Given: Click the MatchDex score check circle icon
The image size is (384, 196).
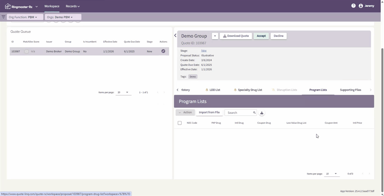Looking at the screenshot, I should click(27, 51).
